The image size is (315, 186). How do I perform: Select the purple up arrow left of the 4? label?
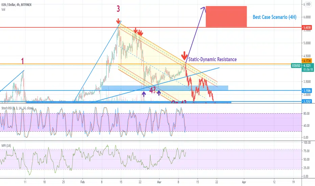pos(144,93)
